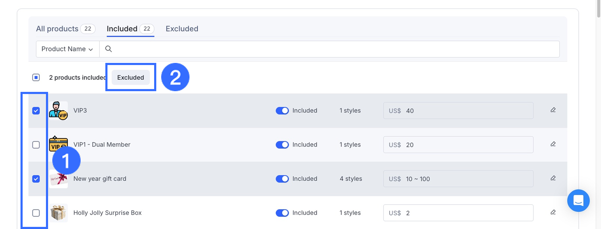Check the Holly Jolly Surprise Box checkbox
Viewport: 601px width, 229px height.
tap(36, 213)
